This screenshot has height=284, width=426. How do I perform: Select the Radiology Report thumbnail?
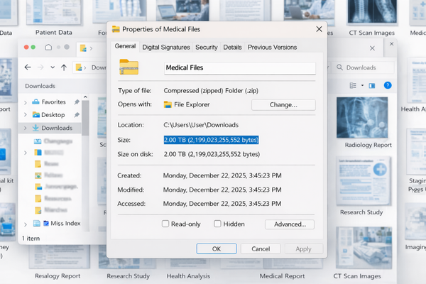[x=368, y=119]
